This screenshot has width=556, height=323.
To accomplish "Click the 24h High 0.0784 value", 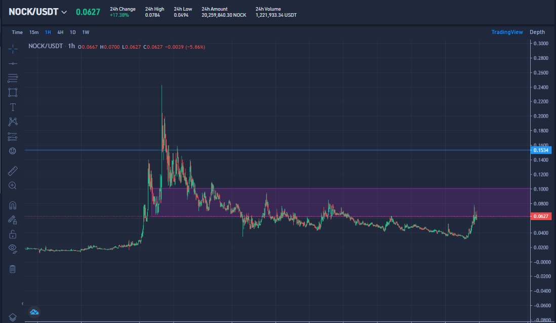I will click(152, 15).
